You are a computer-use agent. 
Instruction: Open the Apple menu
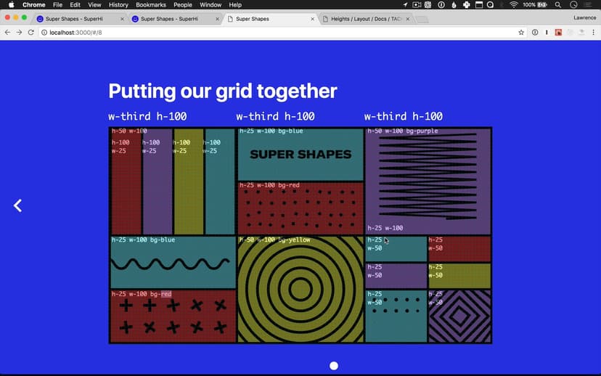click(11, 5)
